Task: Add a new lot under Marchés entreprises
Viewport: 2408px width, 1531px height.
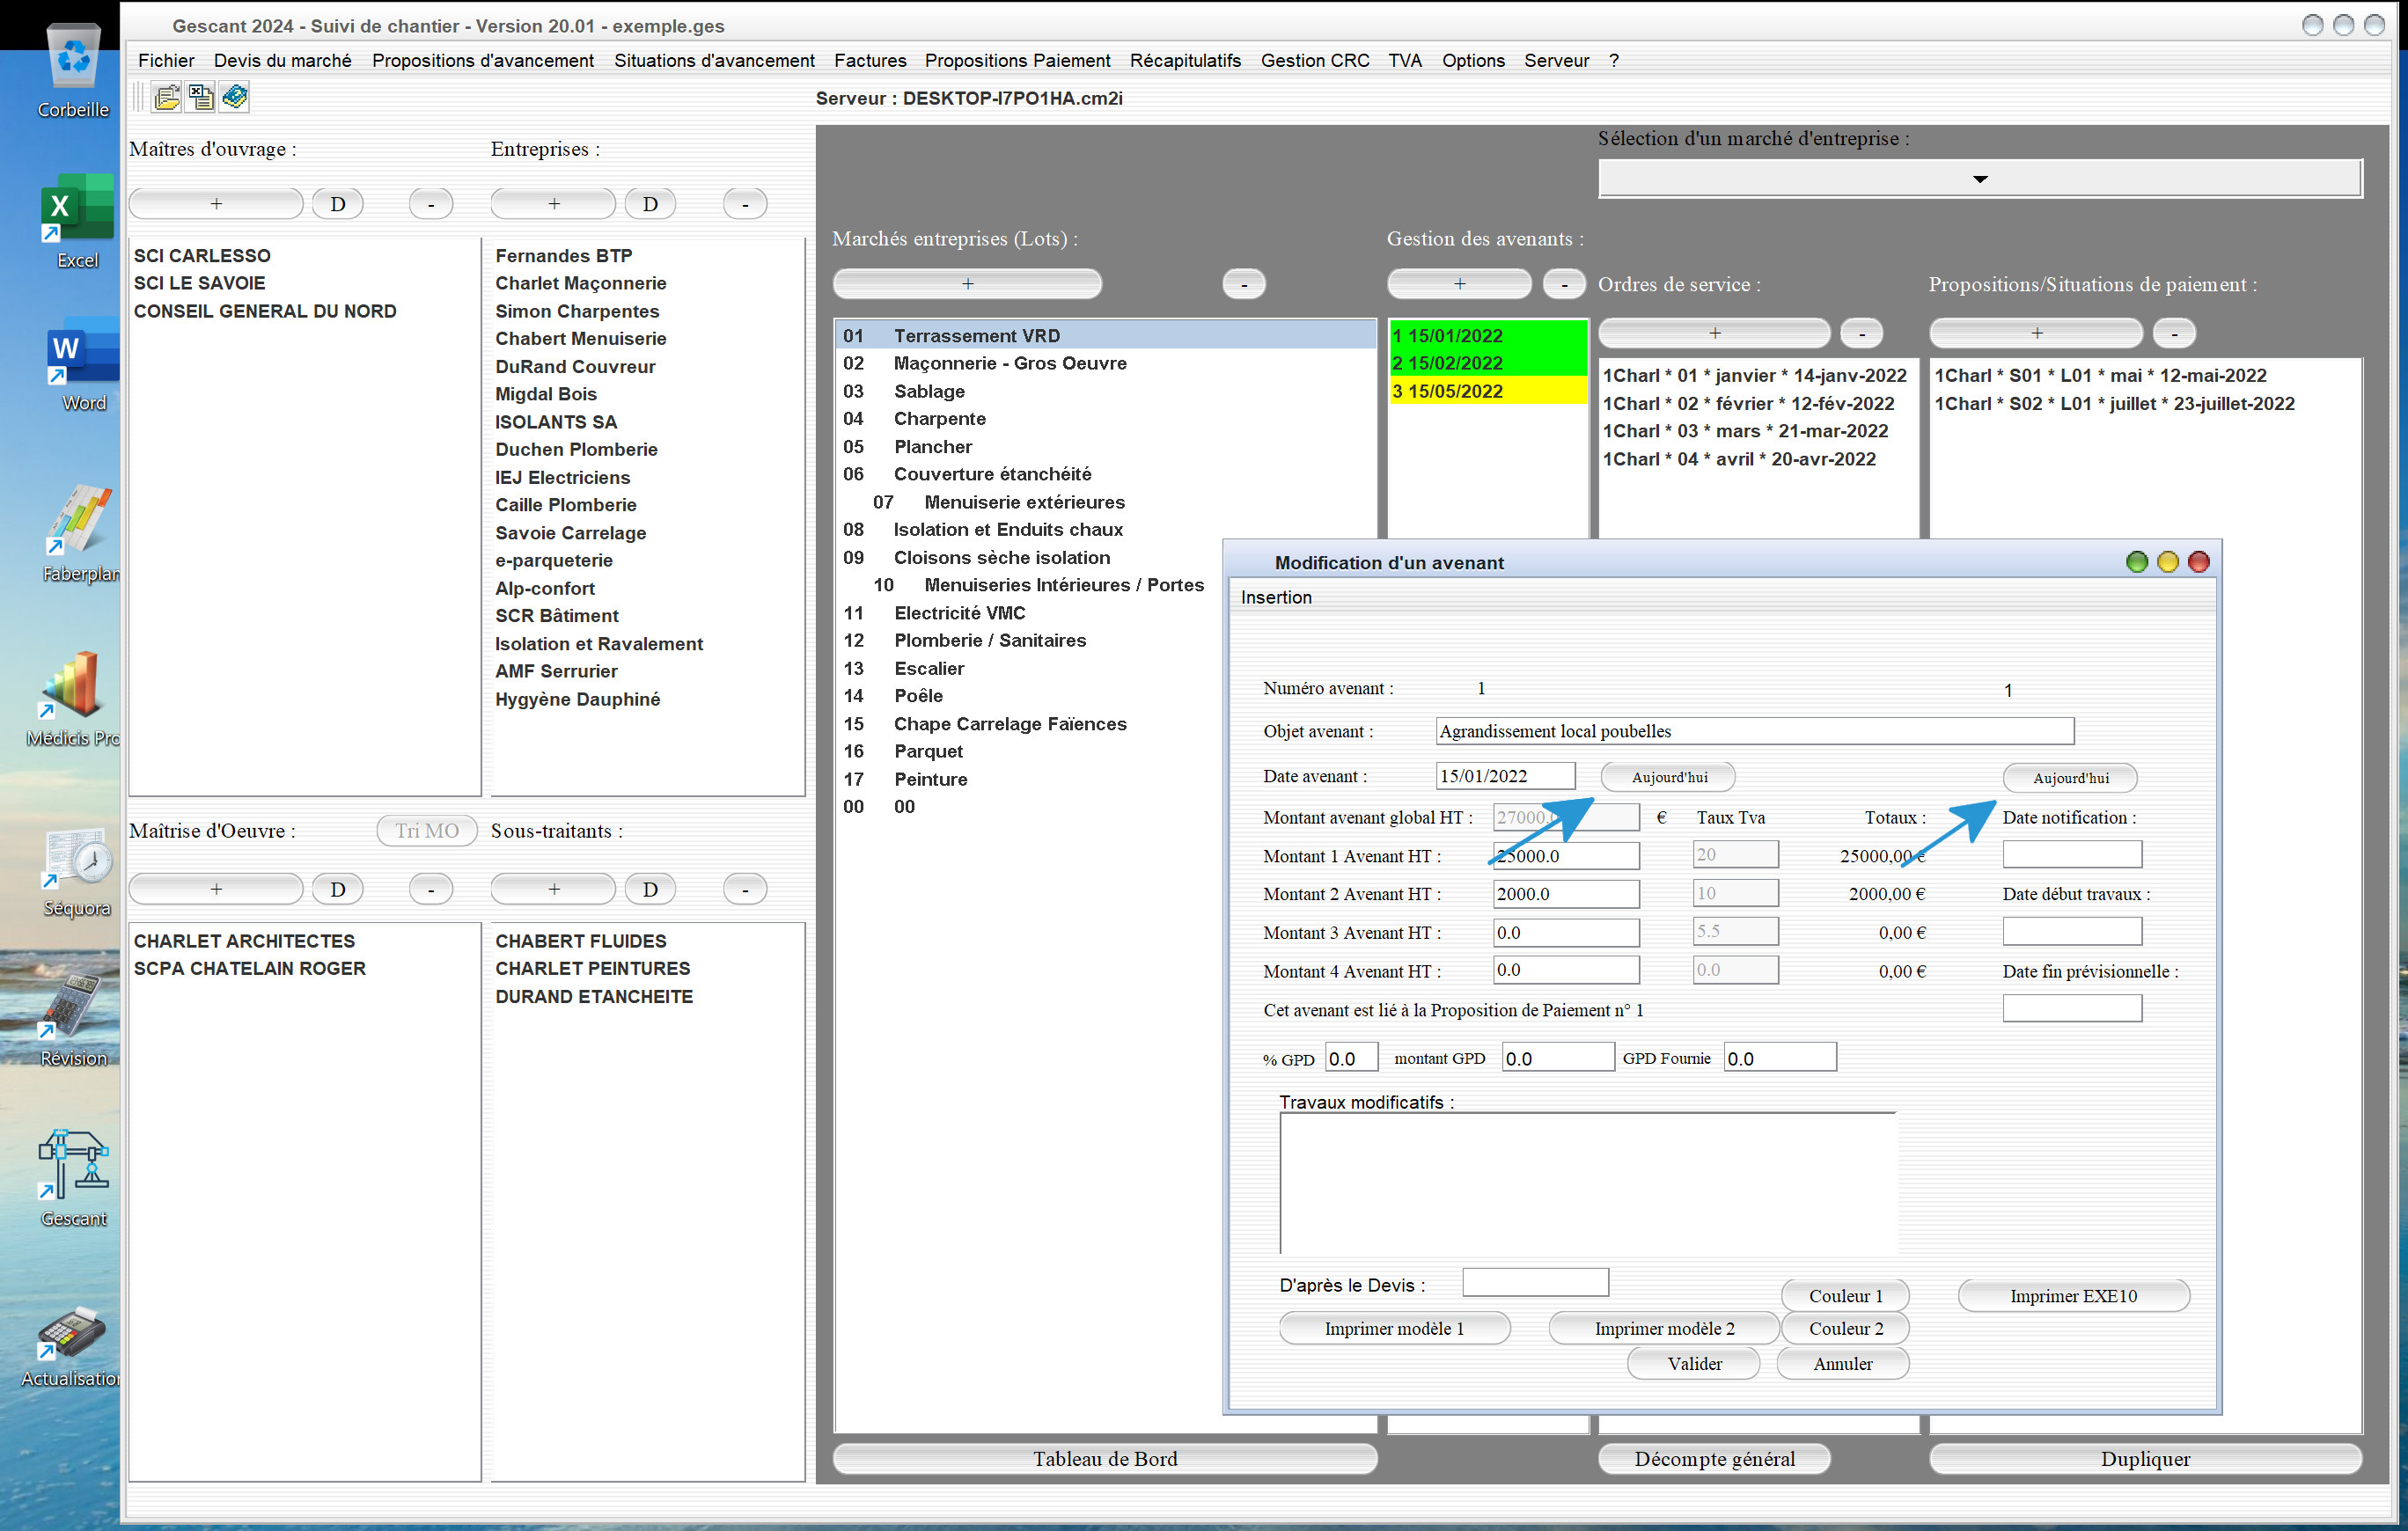Action: tap(967, 284)
